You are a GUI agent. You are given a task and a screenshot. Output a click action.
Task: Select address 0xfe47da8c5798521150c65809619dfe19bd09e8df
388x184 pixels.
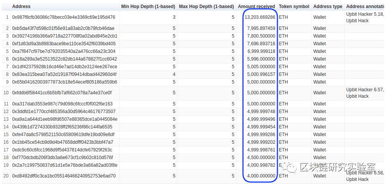click(x=64, y=135)
